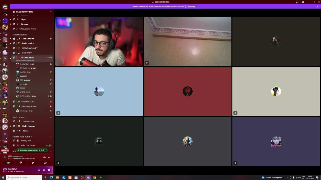The image size is (321, 180).
Task: Collapse the 8r LADIES category
Action: coord(20,117)
